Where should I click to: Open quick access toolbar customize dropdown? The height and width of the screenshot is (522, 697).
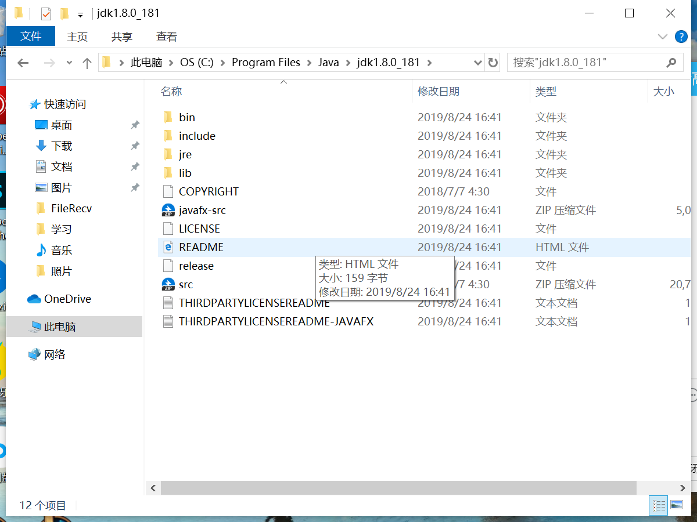click(x=80, y=14)
